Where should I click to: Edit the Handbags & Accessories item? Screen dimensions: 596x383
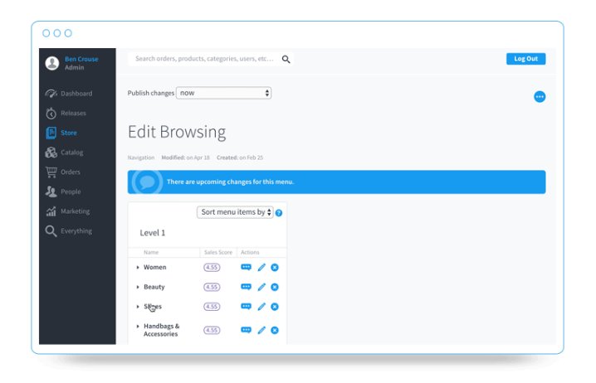coord(261,330)
